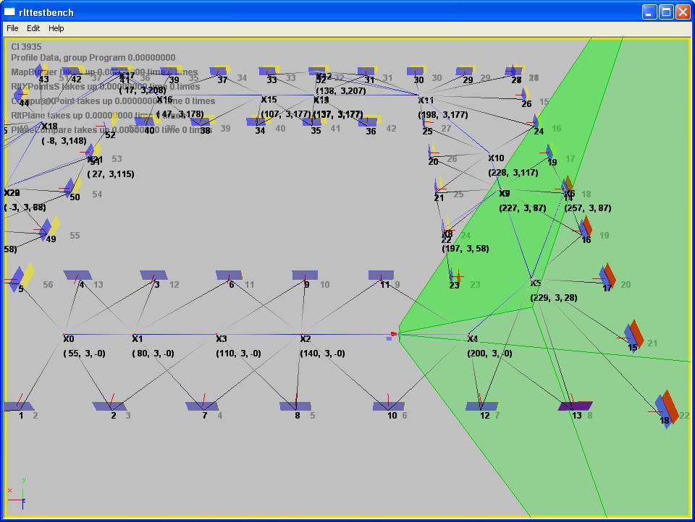Maximize the rlttestbench window
The image size is (695, 522).
tap(666, 12)
